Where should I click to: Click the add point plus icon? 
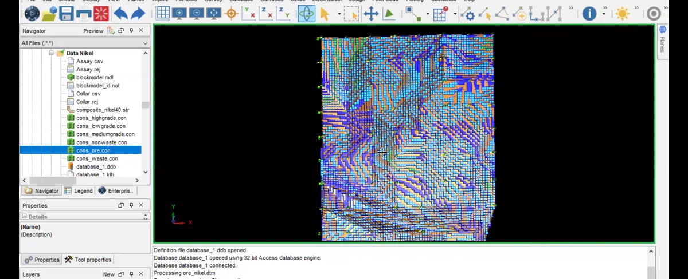click(x=519, y=13)
